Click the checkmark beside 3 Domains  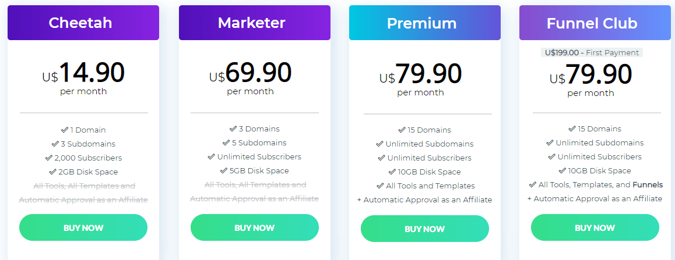pyautogui.click(x=233, y=129)
